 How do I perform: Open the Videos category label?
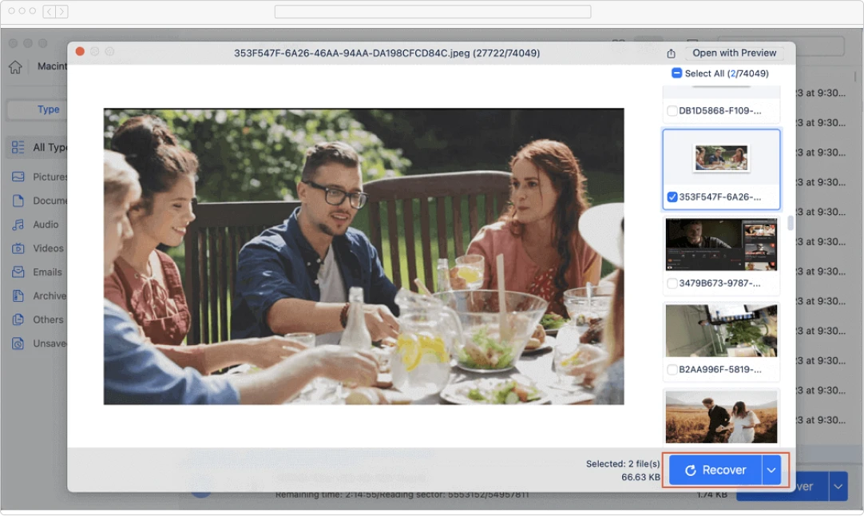coord(48,248)
